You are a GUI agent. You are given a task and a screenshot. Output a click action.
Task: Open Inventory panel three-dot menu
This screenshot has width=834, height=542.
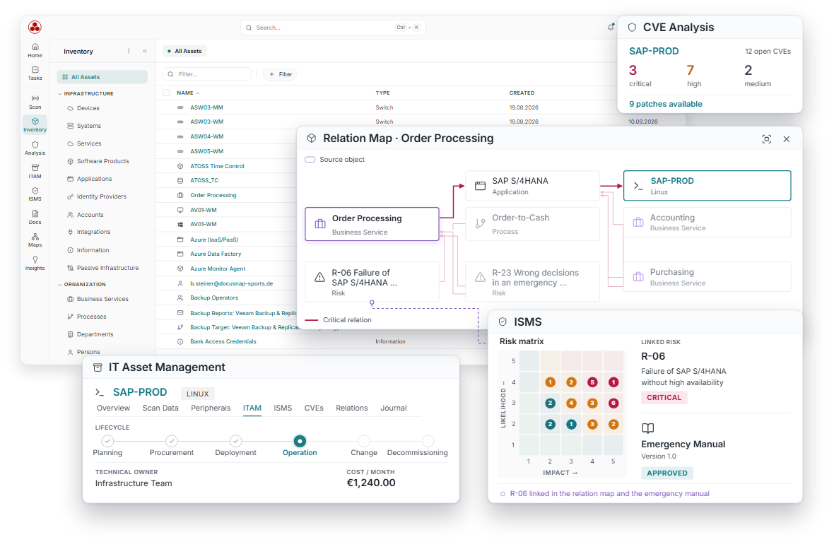tap(129, 51)
